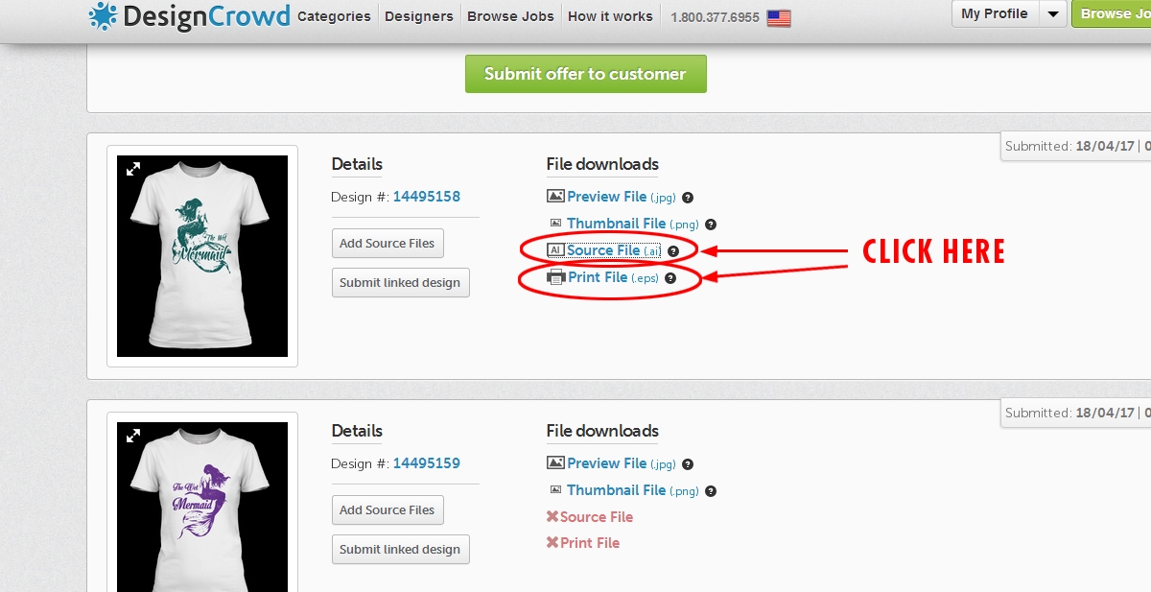Open help icon next to Print File (.eps)
Viewport: 1151px width, 592px height.
tap(669, 278)
